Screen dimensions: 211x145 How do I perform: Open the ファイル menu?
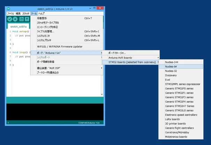pos(11,13)
